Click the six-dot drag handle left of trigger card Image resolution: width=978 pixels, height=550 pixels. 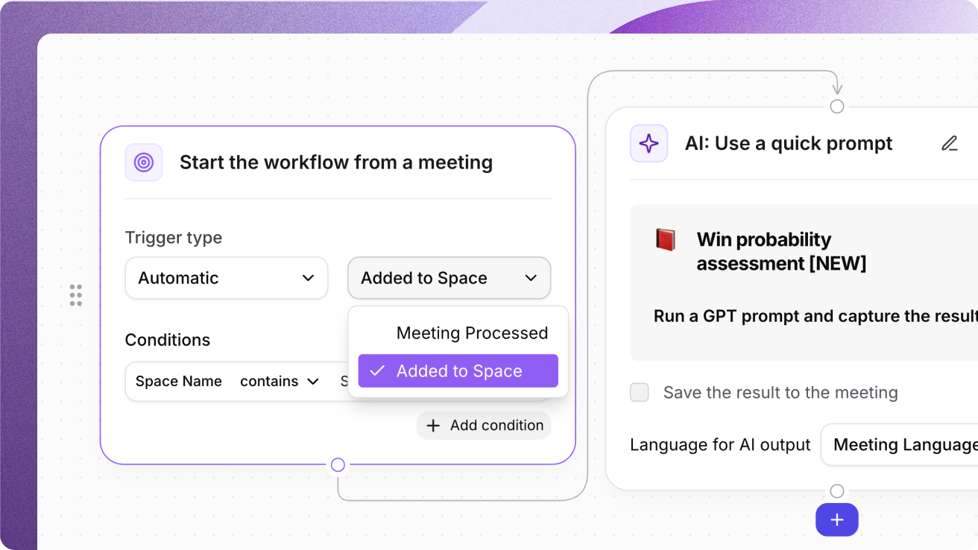click(x=75, y=295)
